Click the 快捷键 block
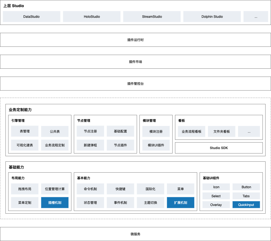Viewport: 271px width, 241px height. 121,189
